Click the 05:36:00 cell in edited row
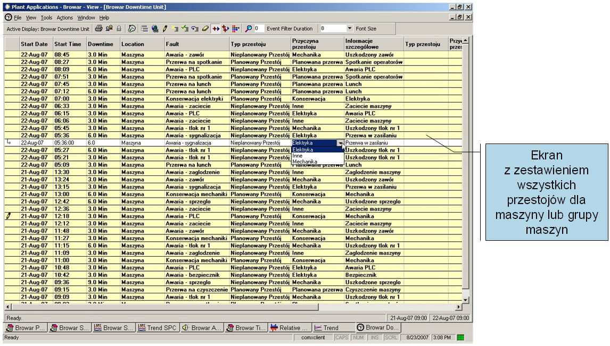Viewport: 610px width, 346px height. point(69,143)
